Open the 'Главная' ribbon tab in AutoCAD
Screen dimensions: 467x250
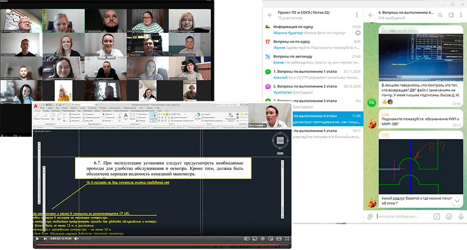[37, 111]
